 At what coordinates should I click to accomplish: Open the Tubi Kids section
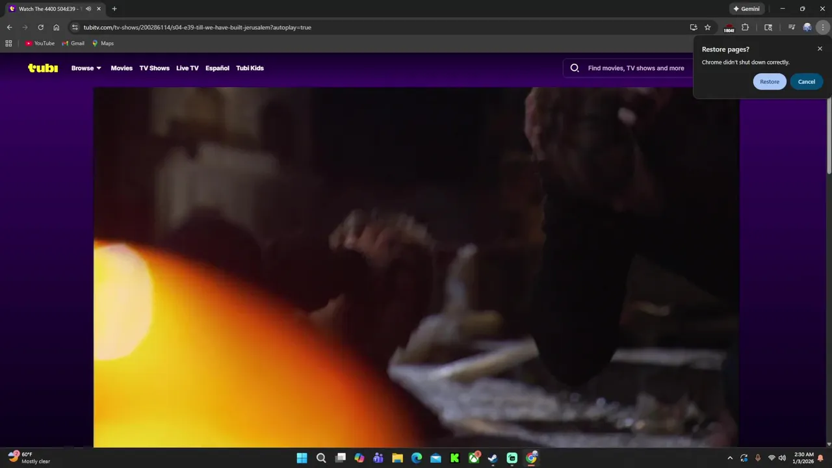tap(250, 68)
